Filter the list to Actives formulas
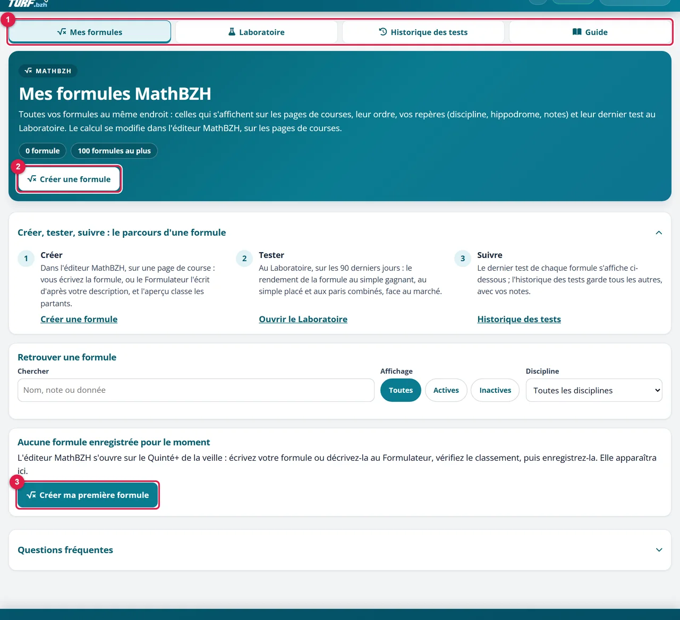680x620 pixels. click(446, 390)
